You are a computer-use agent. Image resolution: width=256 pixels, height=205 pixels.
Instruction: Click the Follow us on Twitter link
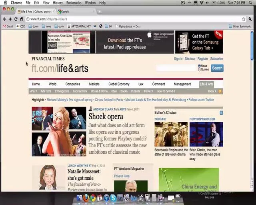tap(201, 100)
